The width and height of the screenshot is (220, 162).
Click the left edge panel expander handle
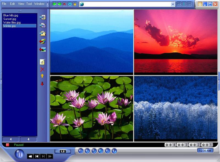point(1,81)
